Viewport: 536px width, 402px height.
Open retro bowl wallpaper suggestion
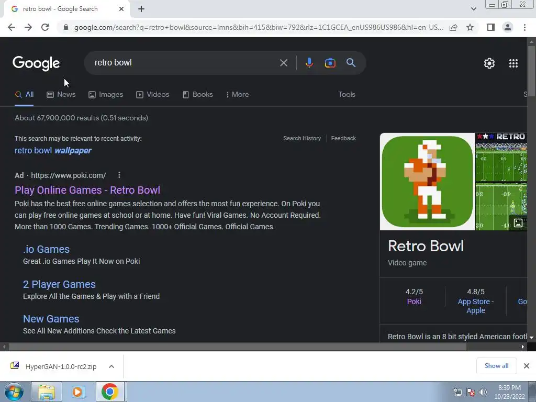(53, 151)
